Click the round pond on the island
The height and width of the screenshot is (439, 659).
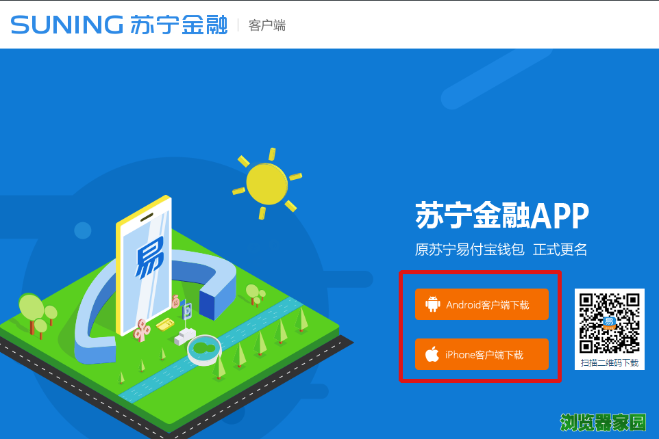pyautogui.click(x=204, y=349)
